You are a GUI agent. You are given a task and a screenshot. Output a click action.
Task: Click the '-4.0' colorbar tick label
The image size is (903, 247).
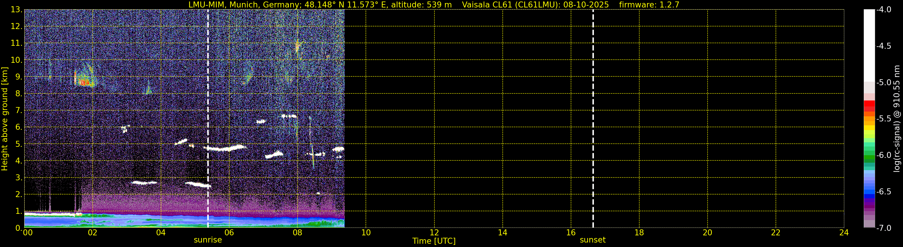[x=883, y=10]
